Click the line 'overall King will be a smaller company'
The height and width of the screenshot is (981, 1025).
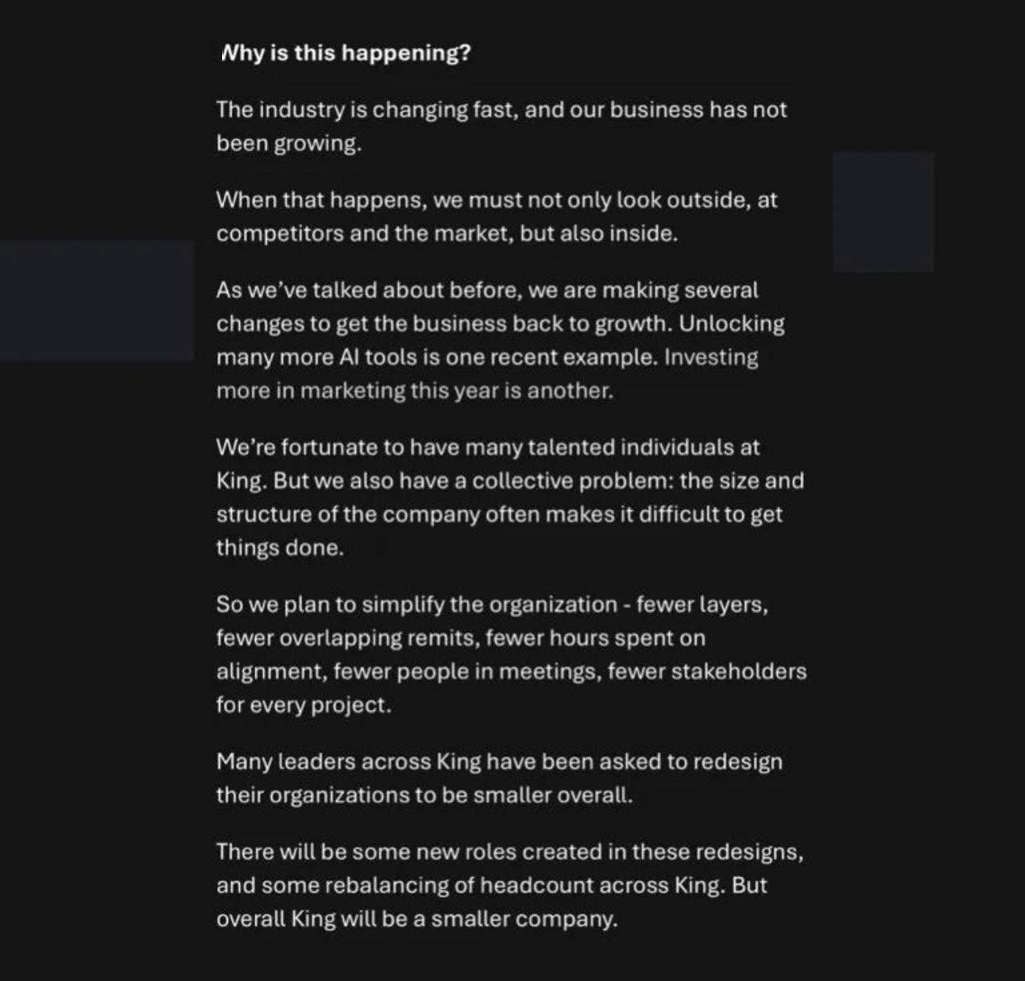click(417, 919)
